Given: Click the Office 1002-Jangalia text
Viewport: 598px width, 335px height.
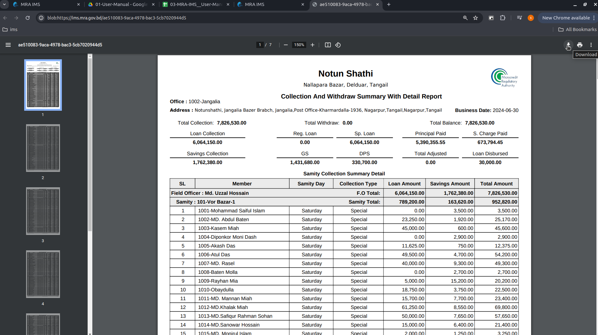Looking at the screenshot, I should [195, 102].
